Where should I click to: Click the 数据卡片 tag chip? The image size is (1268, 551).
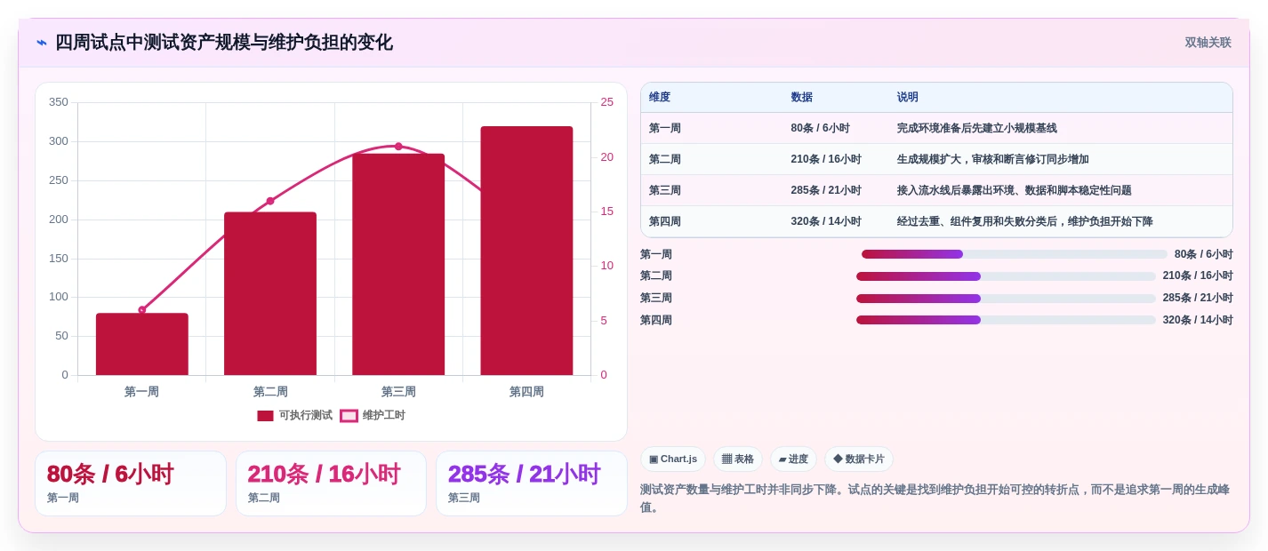coord(859,459)
